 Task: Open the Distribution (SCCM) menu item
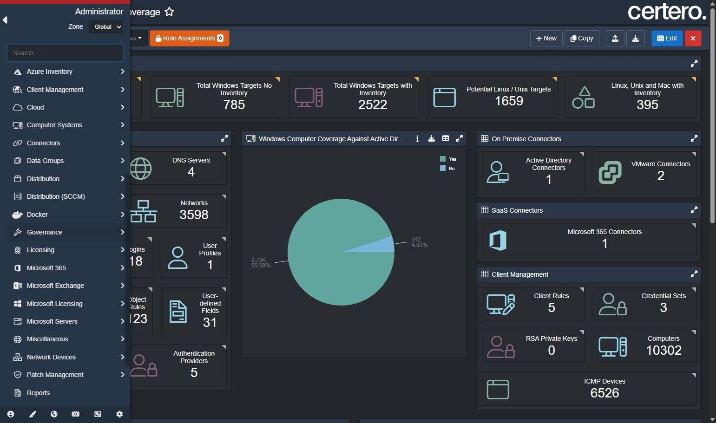point(68,196)
